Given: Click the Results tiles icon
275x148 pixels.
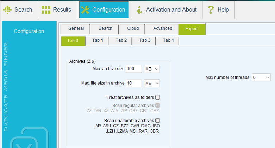Looking at the screenshot, I should point(46,9).
